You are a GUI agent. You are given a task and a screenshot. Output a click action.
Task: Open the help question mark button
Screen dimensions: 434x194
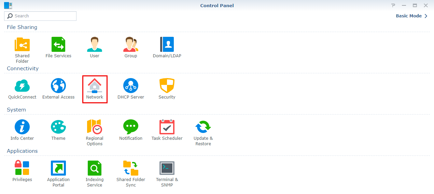[x=393, y=5]
